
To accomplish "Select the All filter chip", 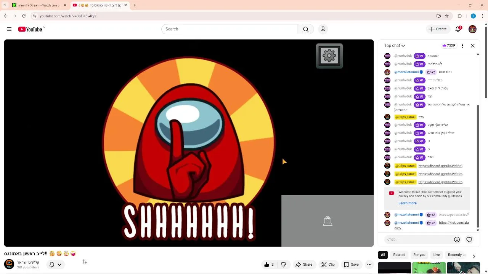I will pyautogui.click(x=383, y=255).
